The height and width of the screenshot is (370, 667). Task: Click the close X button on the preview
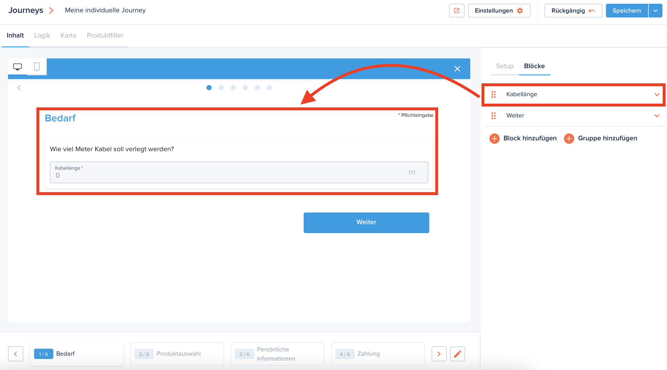coord(457,69)
